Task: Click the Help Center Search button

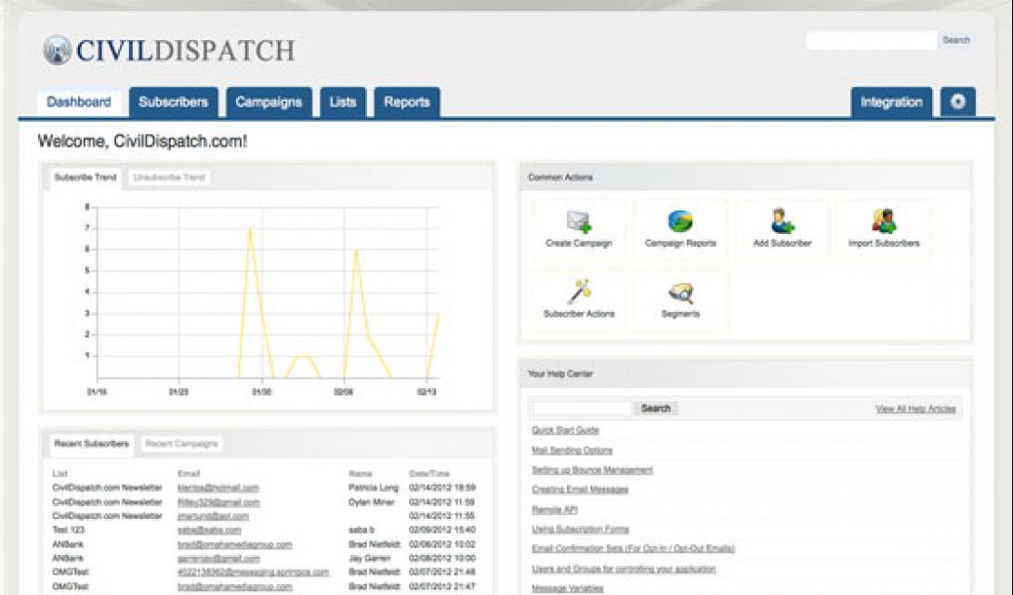Action: [656, 408]
